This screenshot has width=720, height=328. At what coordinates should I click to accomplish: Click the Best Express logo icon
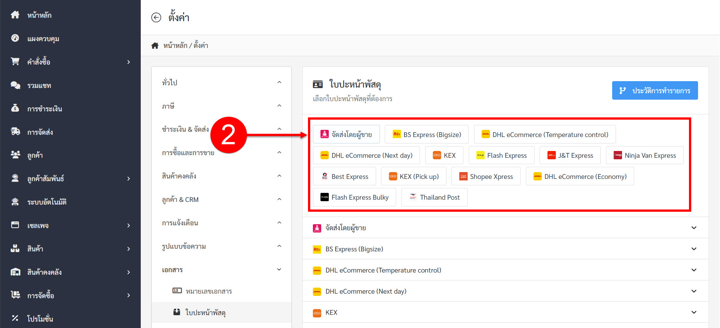tap(325, 176)
